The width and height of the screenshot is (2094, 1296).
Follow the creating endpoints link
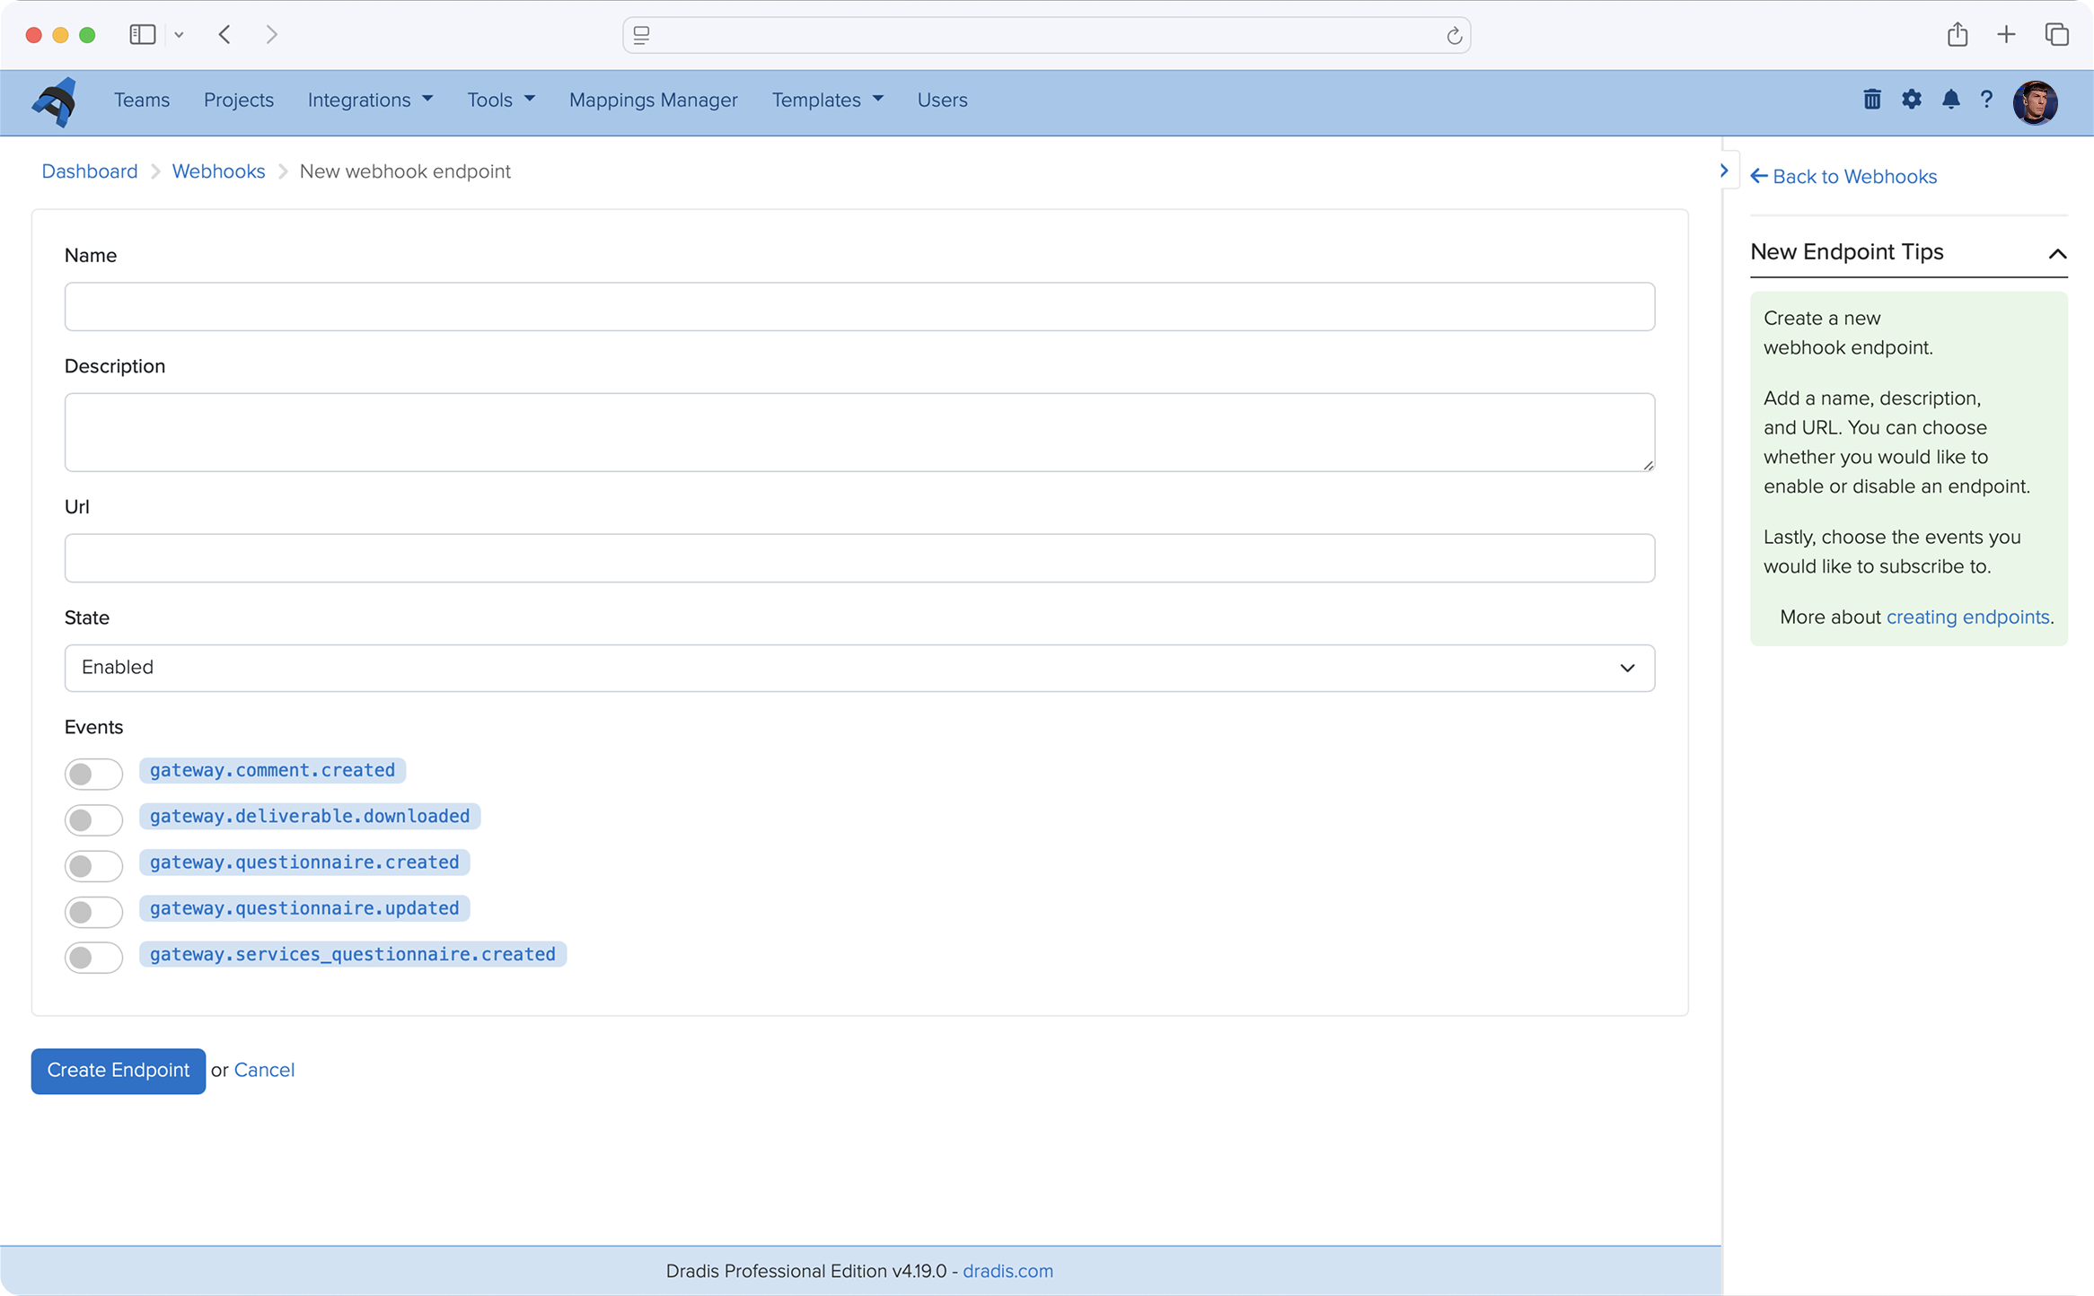click(x=1967, y=617)
